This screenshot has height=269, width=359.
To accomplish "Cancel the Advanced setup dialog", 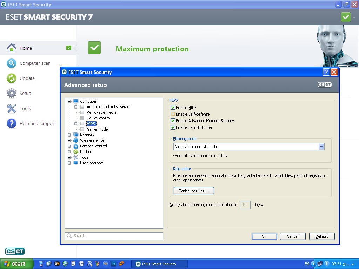I will (x=293, y=236).
